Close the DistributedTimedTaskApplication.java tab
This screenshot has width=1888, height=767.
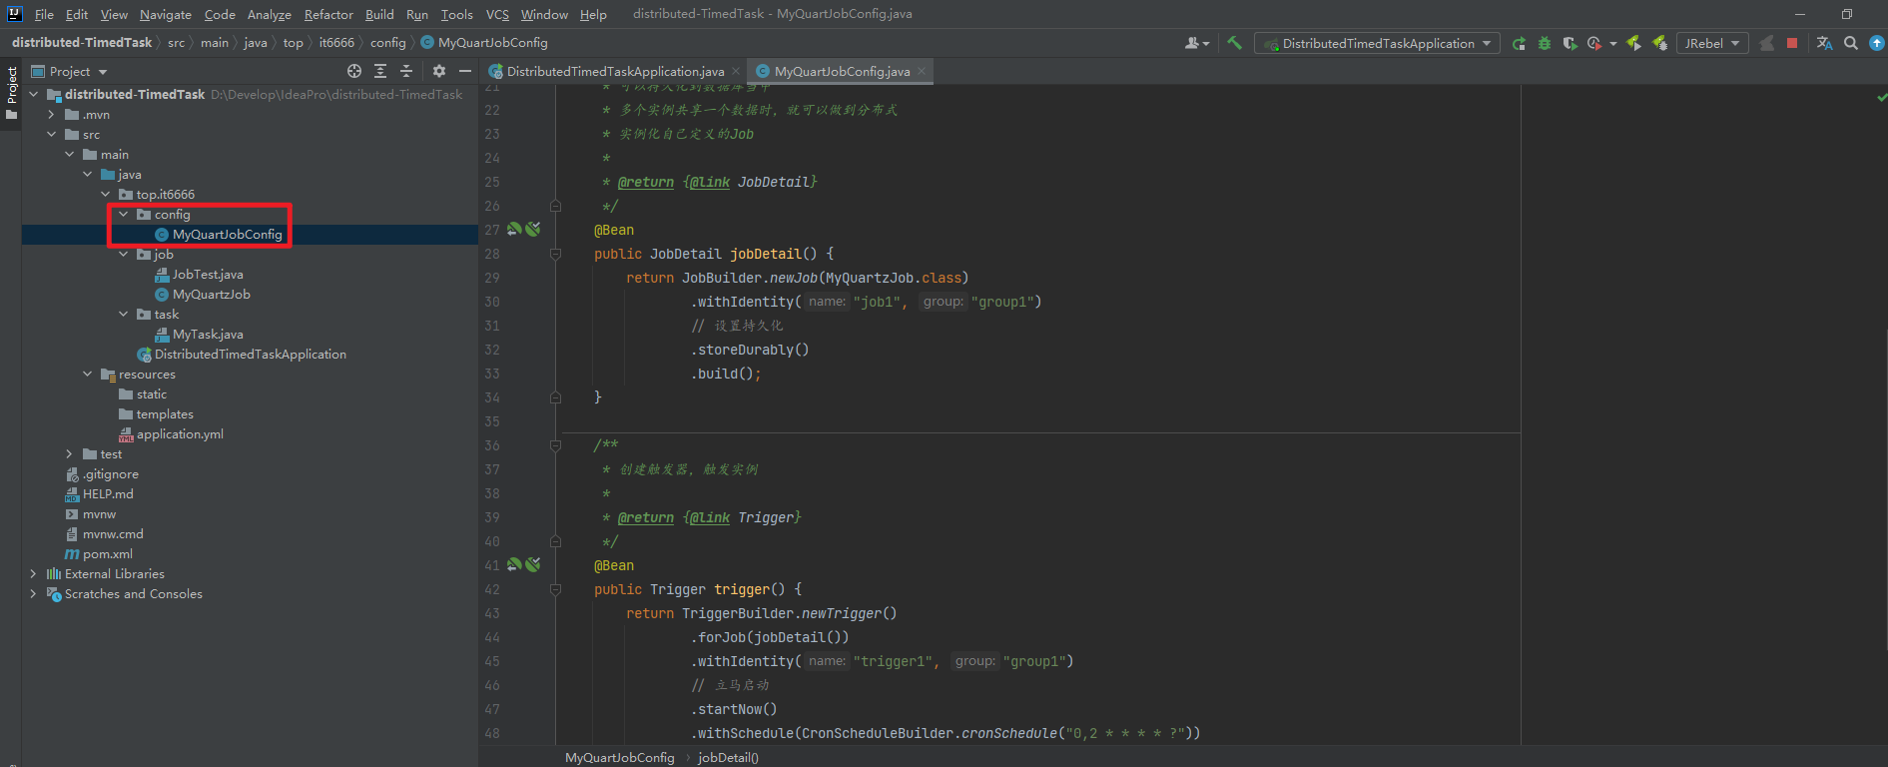[x=736, y=71]
